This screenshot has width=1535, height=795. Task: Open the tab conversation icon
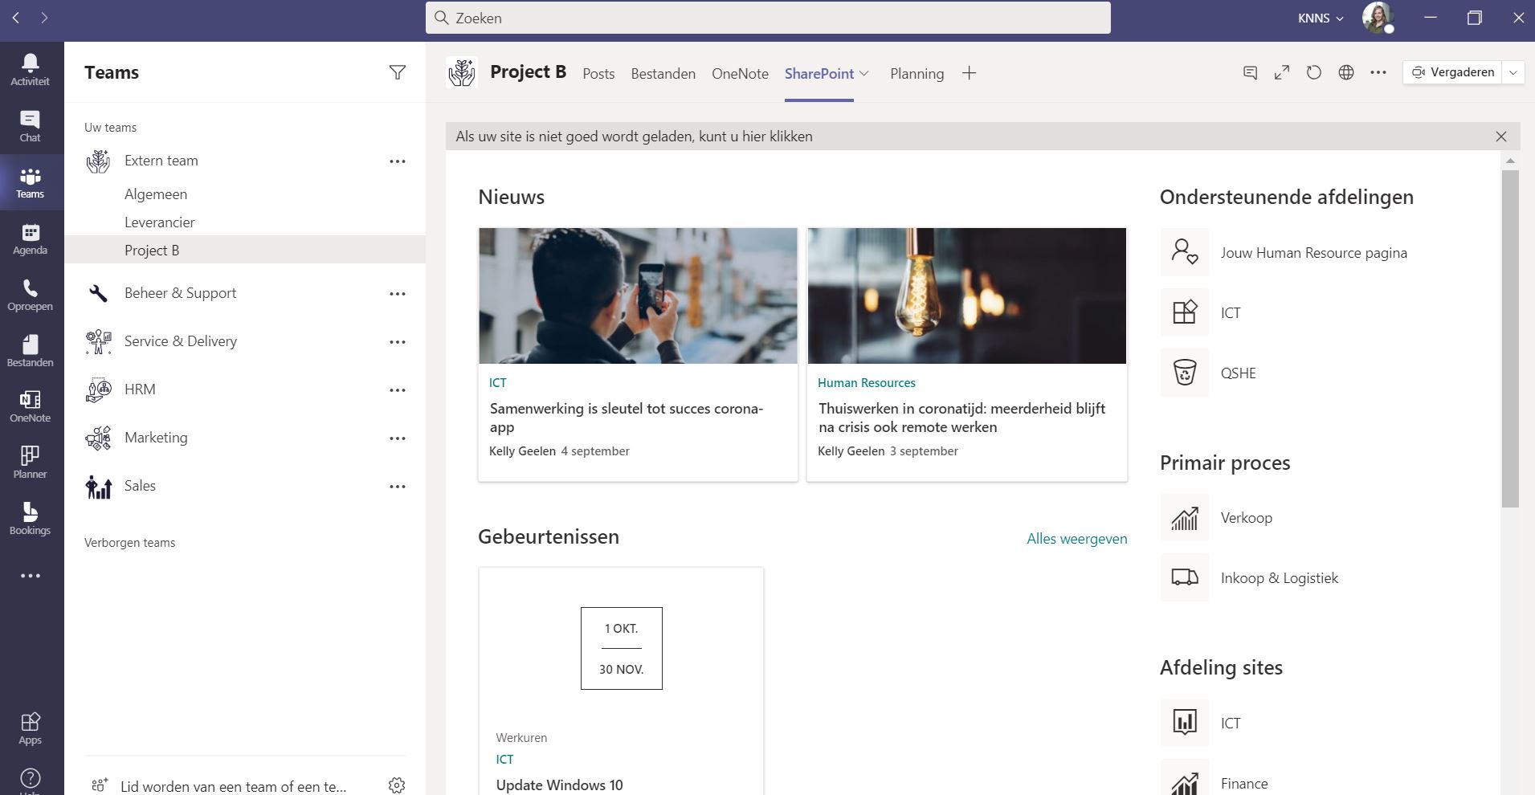click(1249, 72)
